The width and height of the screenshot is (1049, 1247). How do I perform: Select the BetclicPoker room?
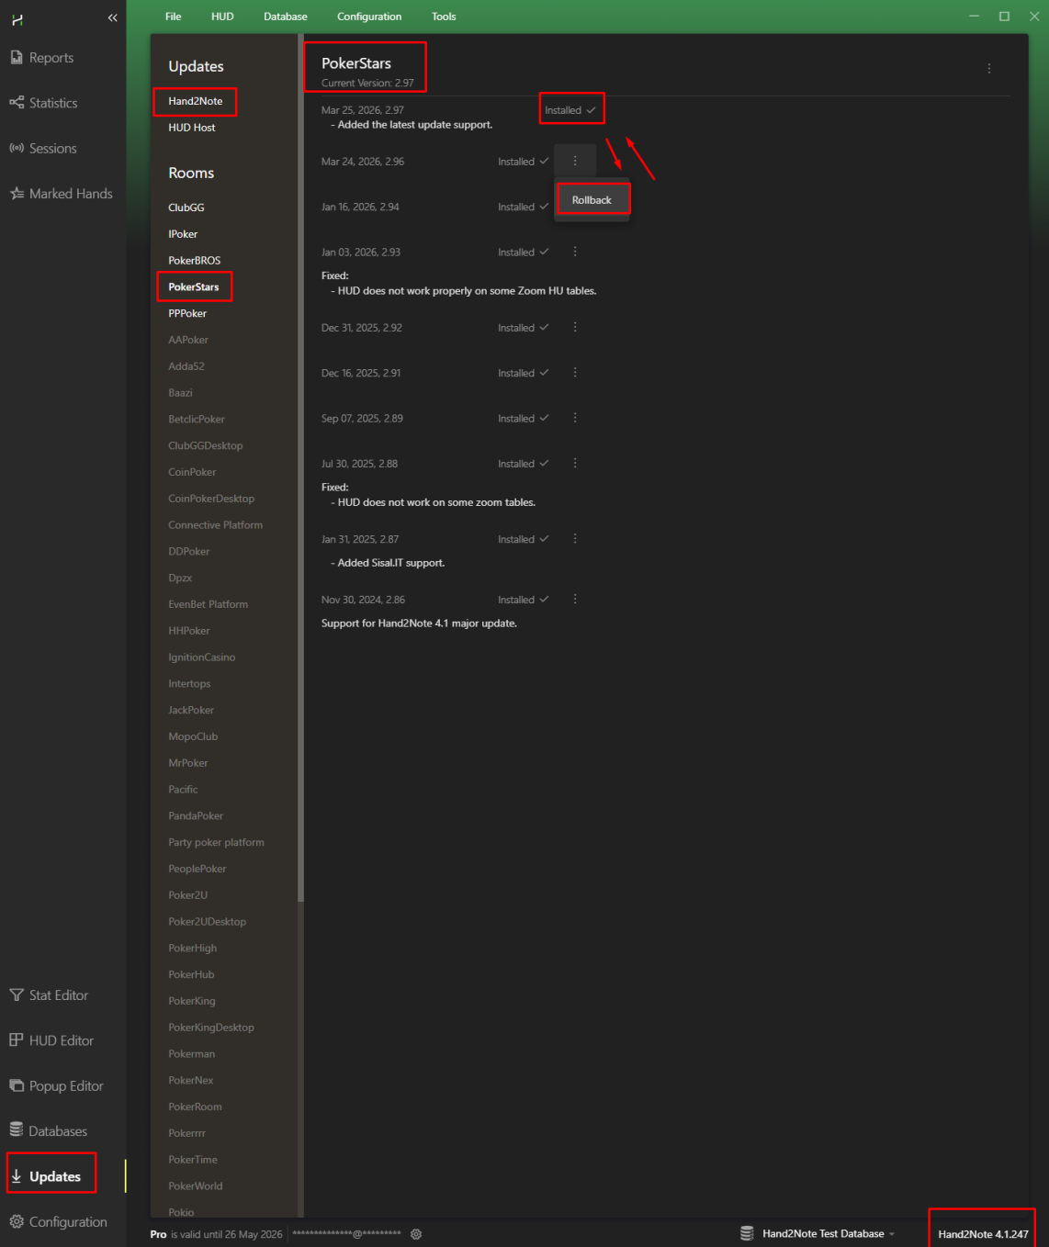pyautogui.click(x=197, y=420)
